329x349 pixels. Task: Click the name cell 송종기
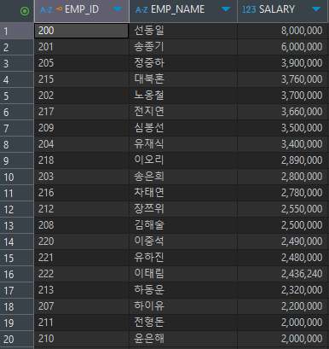click(183, 47)
